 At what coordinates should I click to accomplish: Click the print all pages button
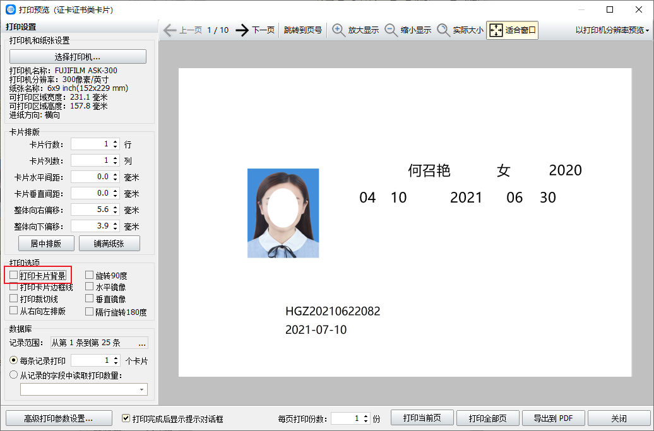point(485,418)
